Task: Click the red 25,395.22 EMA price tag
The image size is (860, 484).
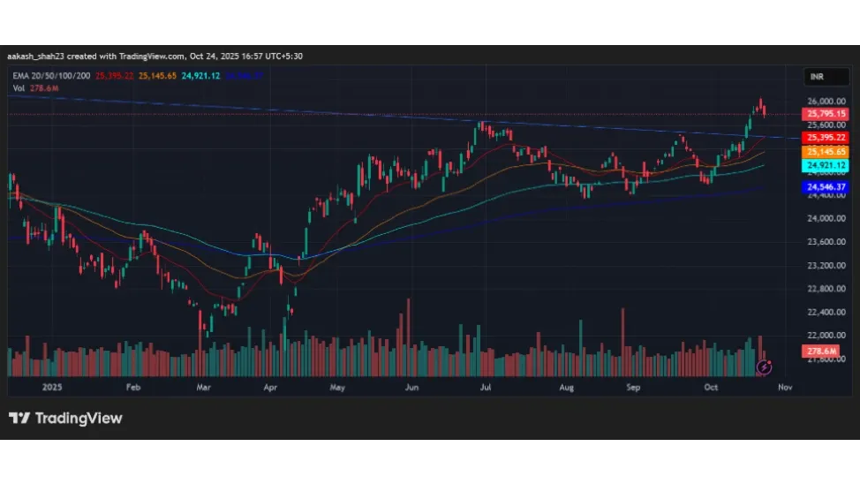Action: [825, 138]
